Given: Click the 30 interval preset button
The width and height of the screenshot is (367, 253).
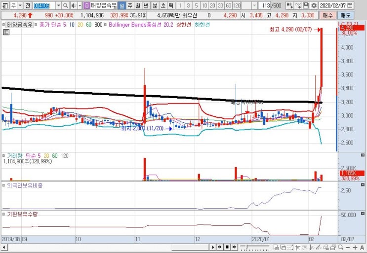Looking at the screenshot, I should point(220,5).
